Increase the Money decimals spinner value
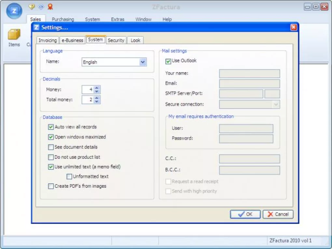332x249 pixels. click(x=97, y=87)
